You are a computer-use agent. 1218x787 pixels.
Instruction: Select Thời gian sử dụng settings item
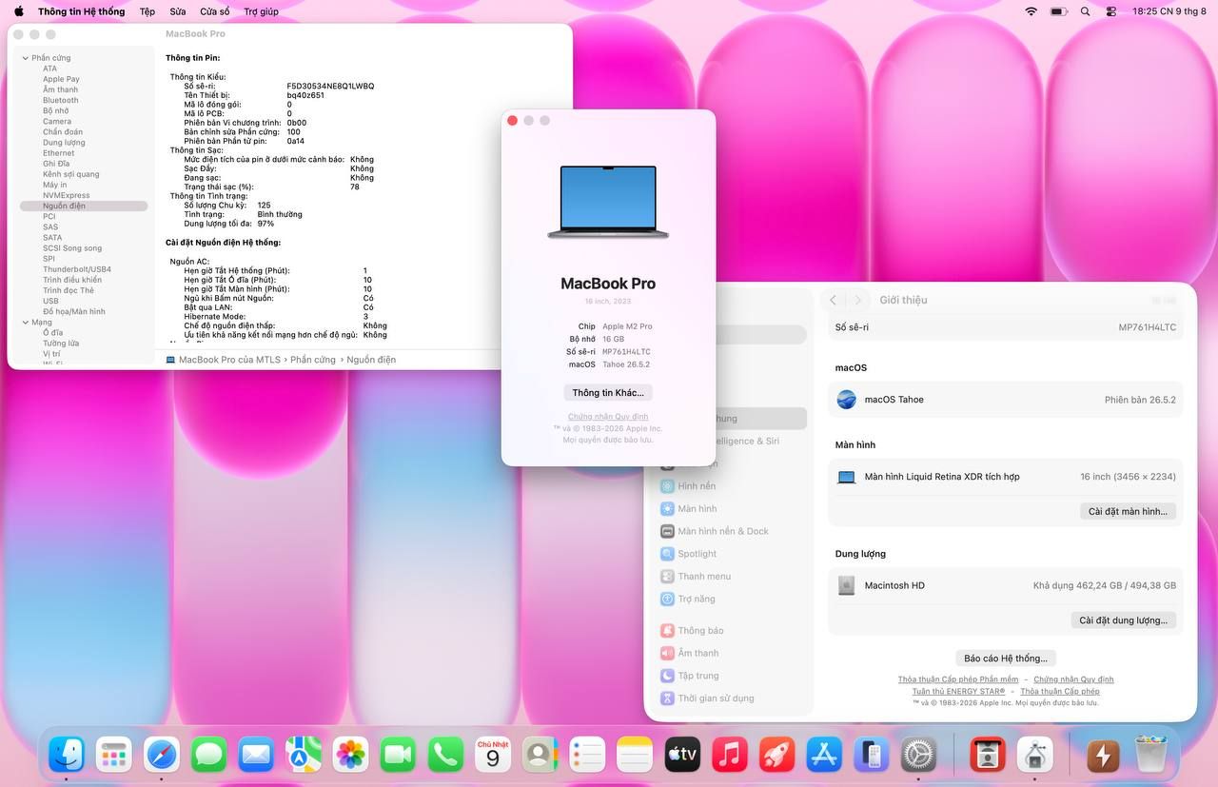pos(716,698)
